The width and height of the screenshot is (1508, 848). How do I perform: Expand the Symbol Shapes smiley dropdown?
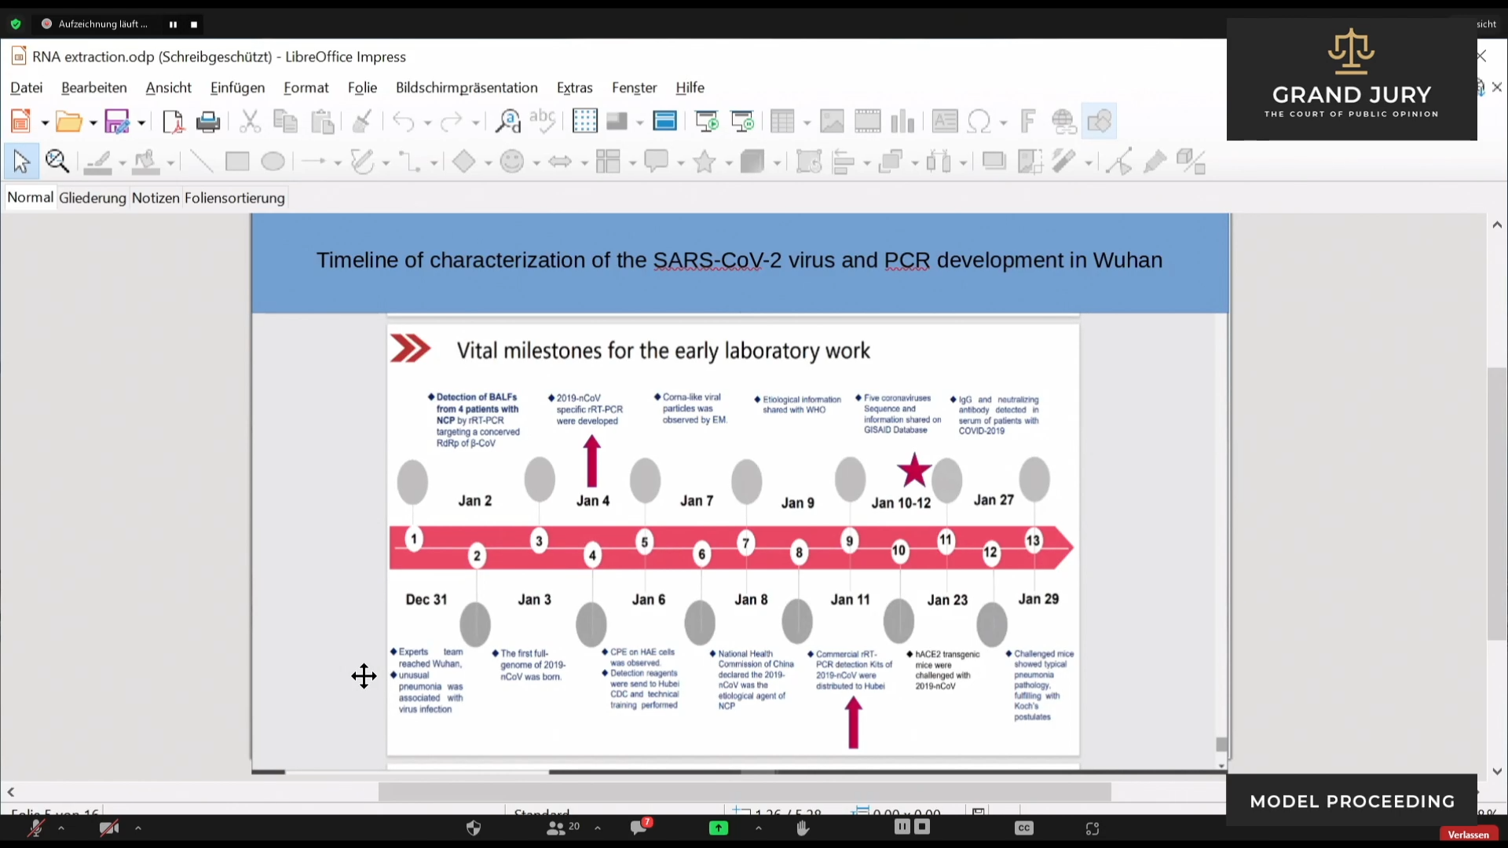pos(536,163)
